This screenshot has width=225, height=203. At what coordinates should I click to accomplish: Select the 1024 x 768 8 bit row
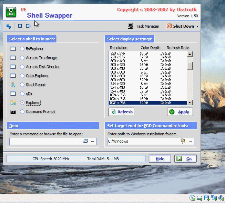[x=148, y=95]
